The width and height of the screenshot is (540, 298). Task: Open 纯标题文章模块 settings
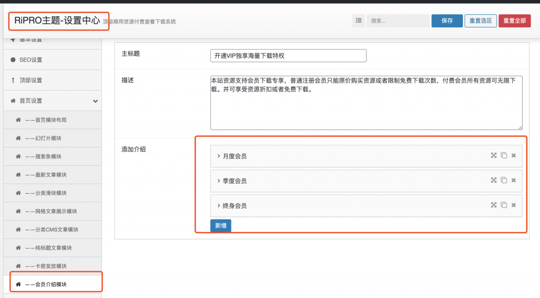(x=52, y=247)
